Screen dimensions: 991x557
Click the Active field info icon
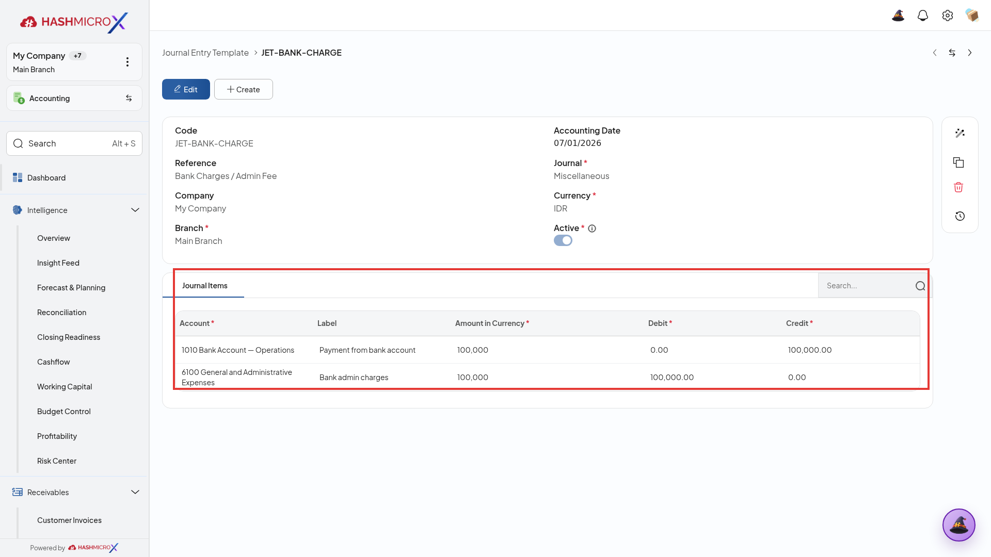pos(592,228)
